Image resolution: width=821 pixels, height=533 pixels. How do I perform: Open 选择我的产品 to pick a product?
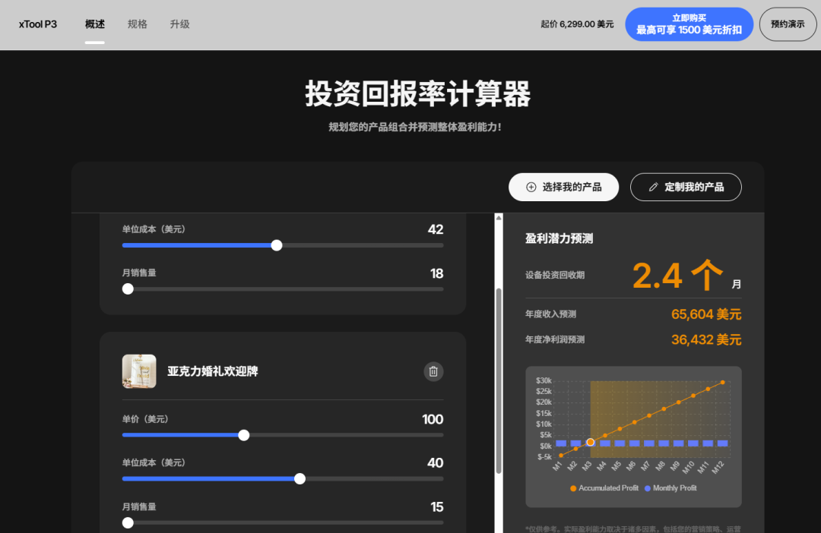pyautogui.click(x=563, y=187)
